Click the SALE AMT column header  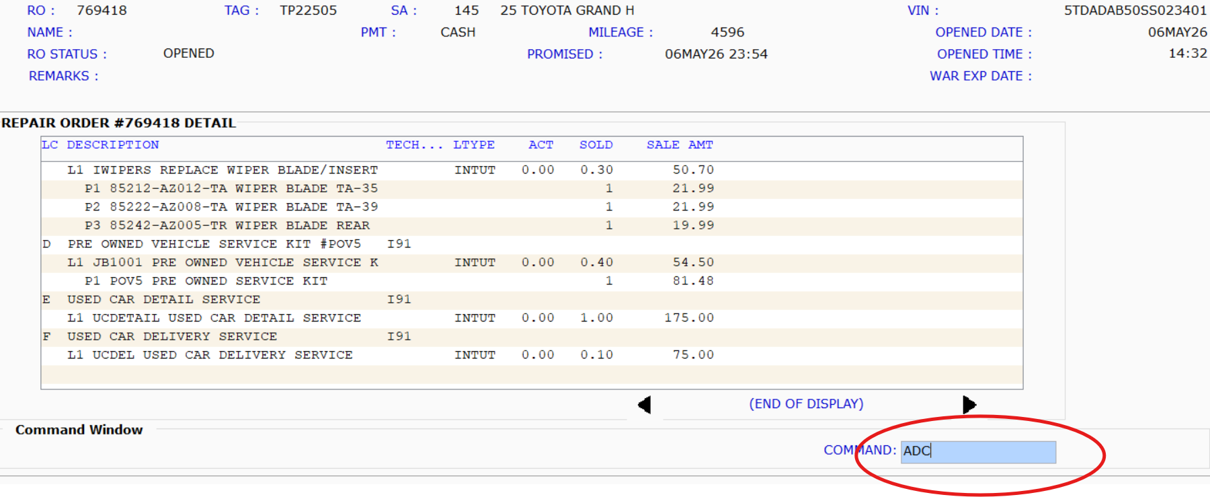(x=680, y=145)
